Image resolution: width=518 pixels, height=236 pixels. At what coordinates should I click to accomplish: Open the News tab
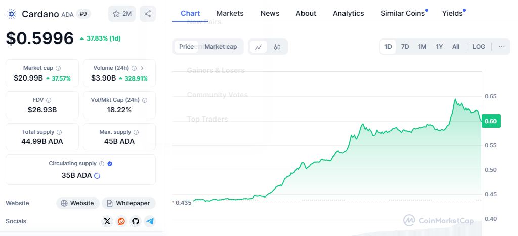coord(270,14)
